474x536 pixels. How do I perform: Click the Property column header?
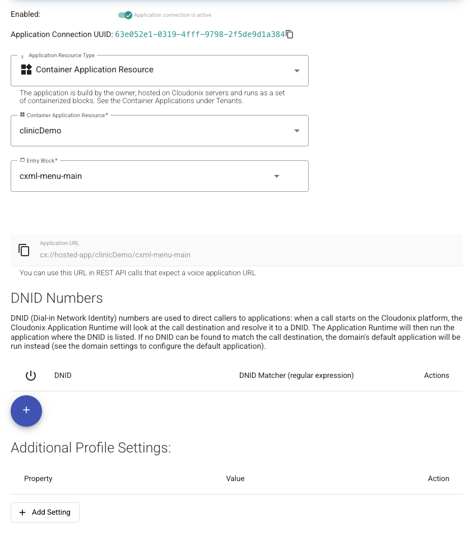point(38,479)
